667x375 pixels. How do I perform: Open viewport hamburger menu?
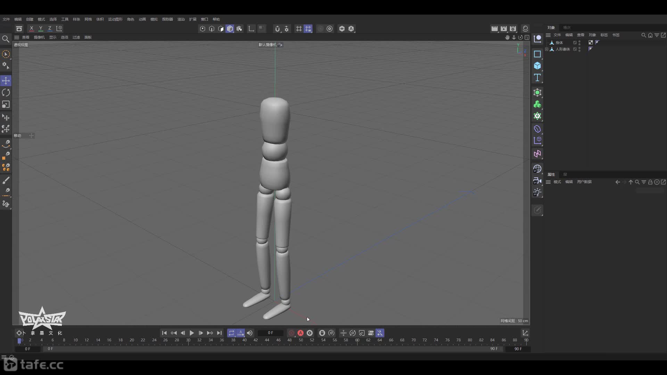click(x=16, y=37)
